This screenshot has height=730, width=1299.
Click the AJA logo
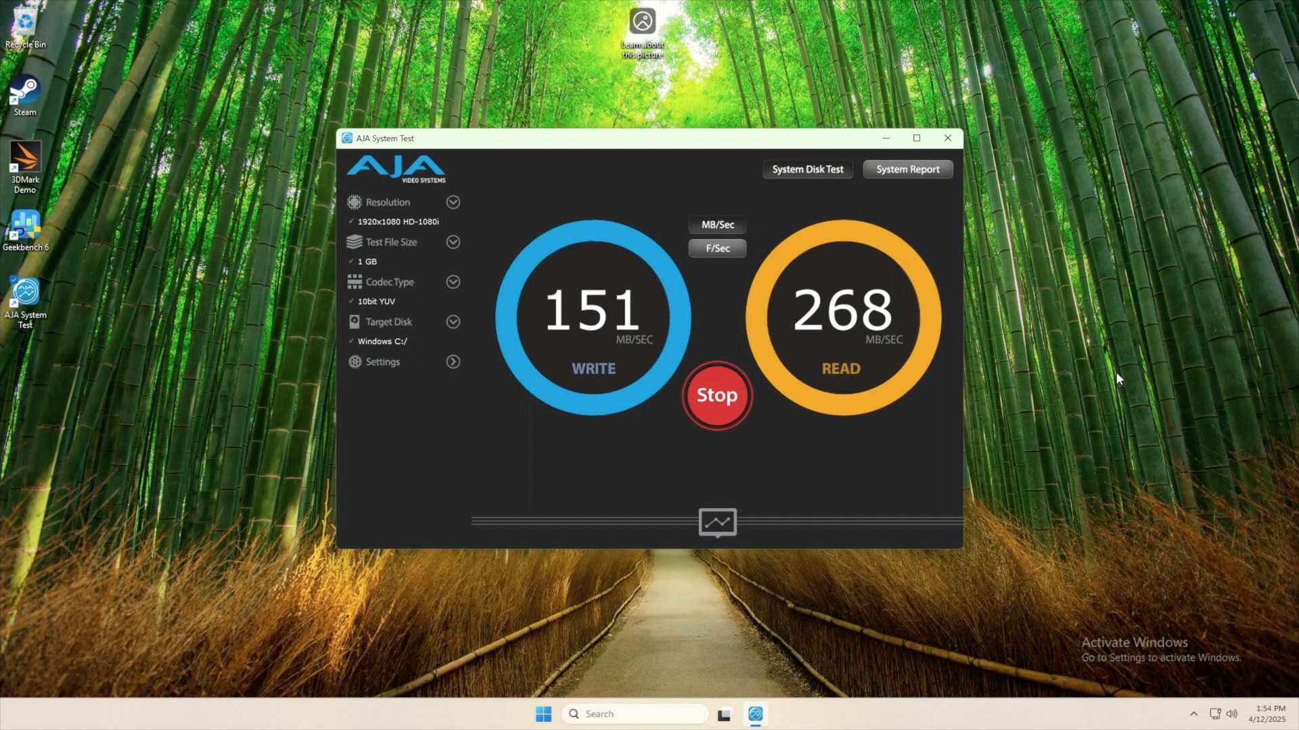point(396,168)
